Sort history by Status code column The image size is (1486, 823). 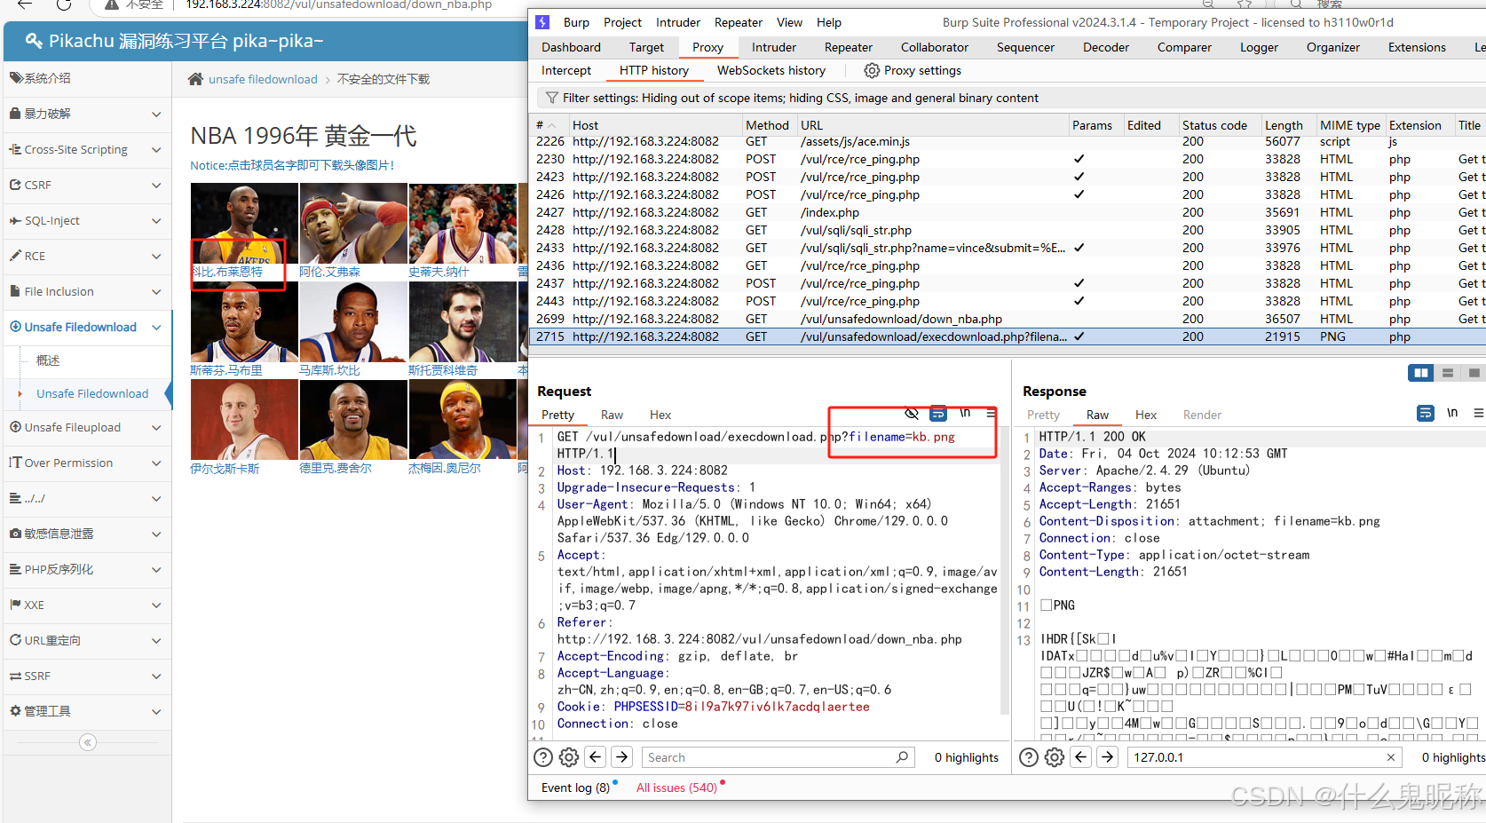point(1214,125)
